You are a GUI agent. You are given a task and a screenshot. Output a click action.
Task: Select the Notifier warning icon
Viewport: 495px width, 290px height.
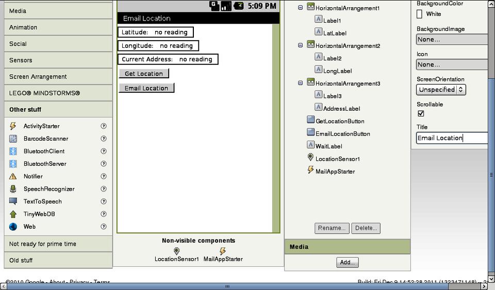coord(13,176)
